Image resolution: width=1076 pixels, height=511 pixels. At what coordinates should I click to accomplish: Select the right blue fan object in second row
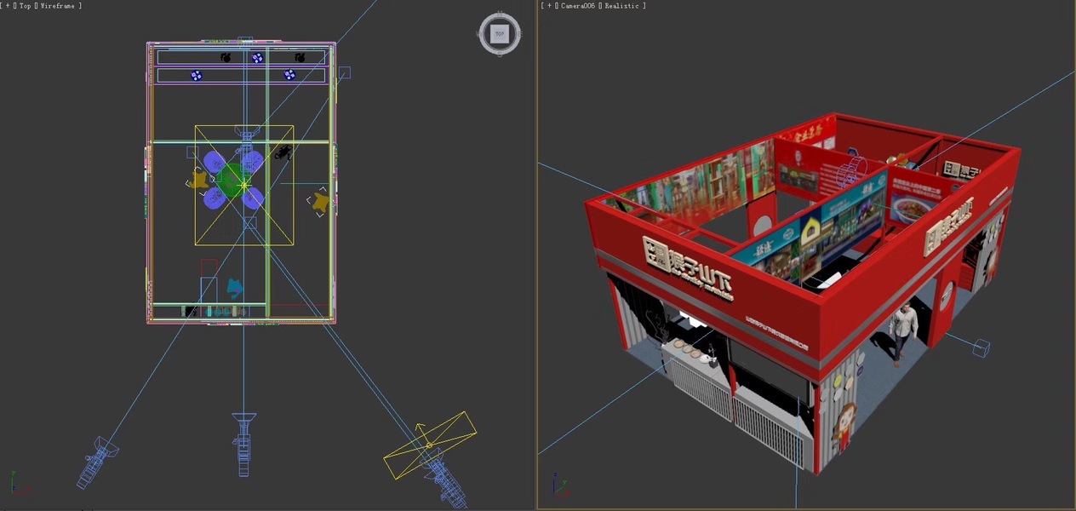289,76
